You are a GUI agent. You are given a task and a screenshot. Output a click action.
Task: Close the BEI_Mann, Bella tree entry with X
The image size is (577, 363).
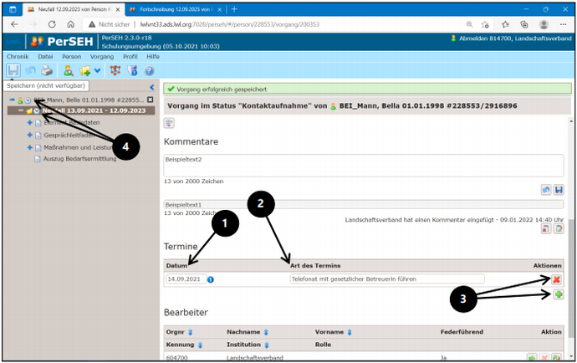[151, 100]
